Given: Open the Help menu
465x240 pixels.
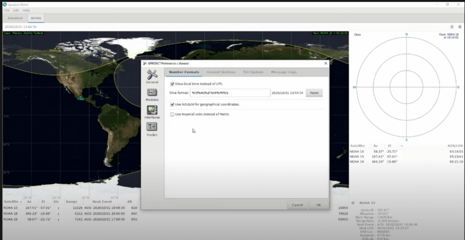Looking at the screenshot, I should [x=26, y=10].
